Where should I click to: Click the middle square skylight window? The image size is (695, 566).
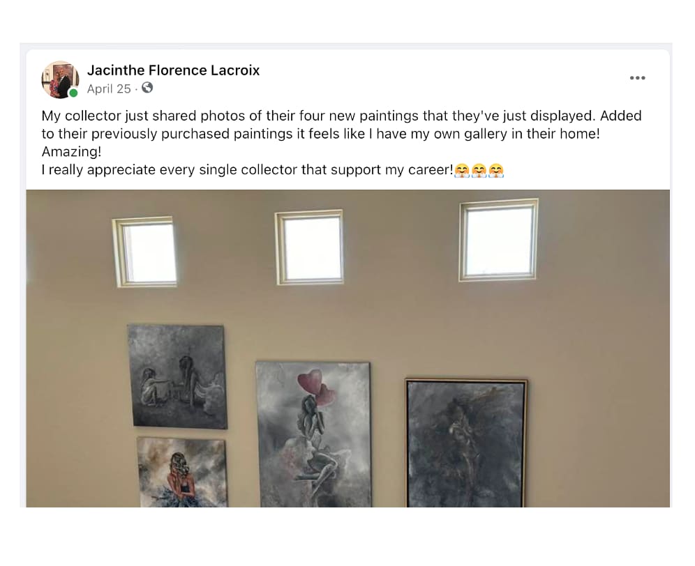tap(309, 247)
